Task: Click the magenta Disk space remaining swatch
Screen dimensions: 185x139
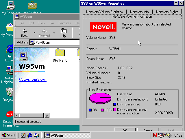Action: pos(114,109)
